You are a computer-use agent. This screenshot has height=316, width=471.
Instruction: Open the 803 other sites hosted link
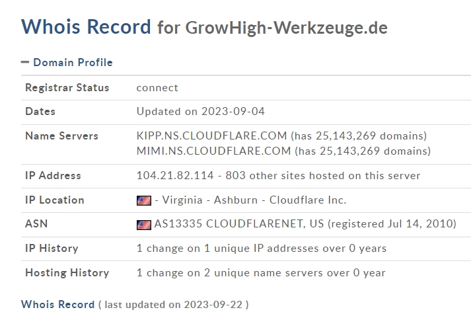(323, 175)
